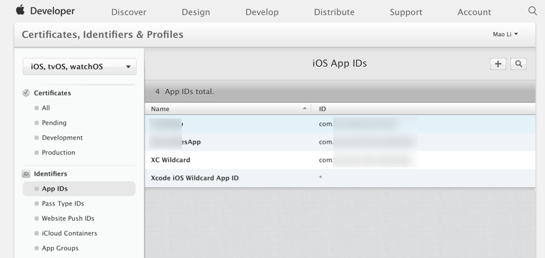Select Pass Type IDs in sidebar

[x=63, y=204]
